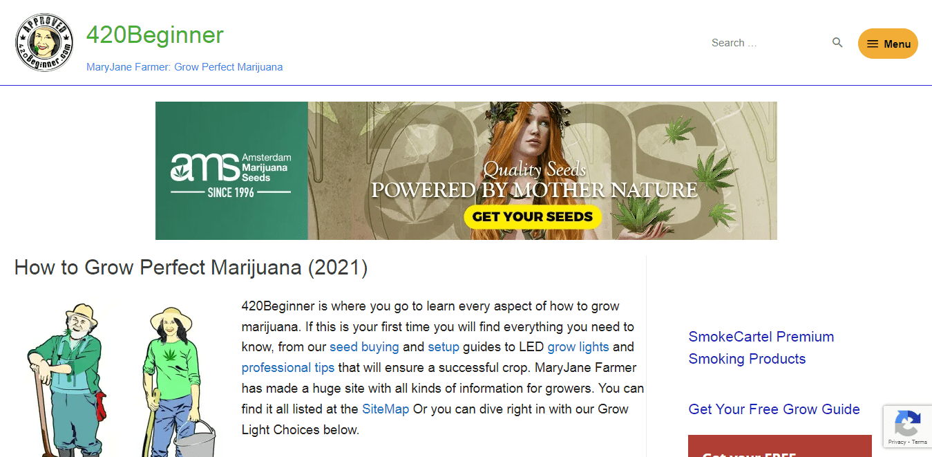Open the yellow Menu button
932x457 pixels.
point(888,44)
